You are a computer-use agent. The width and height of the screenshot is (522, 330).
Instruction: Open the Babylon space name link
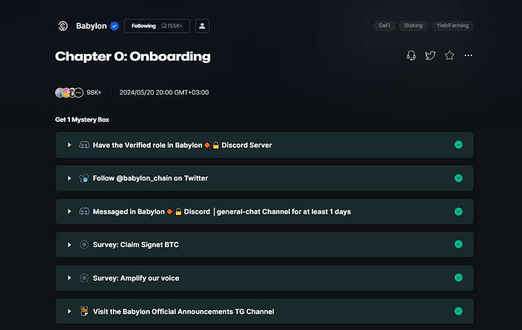pyautogui.click(x=91, y=26)
